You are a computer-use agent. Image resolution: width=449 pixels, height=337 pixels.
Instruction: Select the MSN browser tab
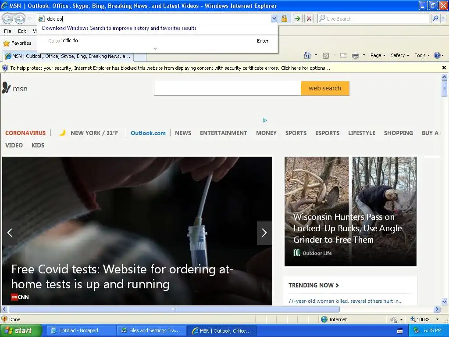[x=68, y=56]
